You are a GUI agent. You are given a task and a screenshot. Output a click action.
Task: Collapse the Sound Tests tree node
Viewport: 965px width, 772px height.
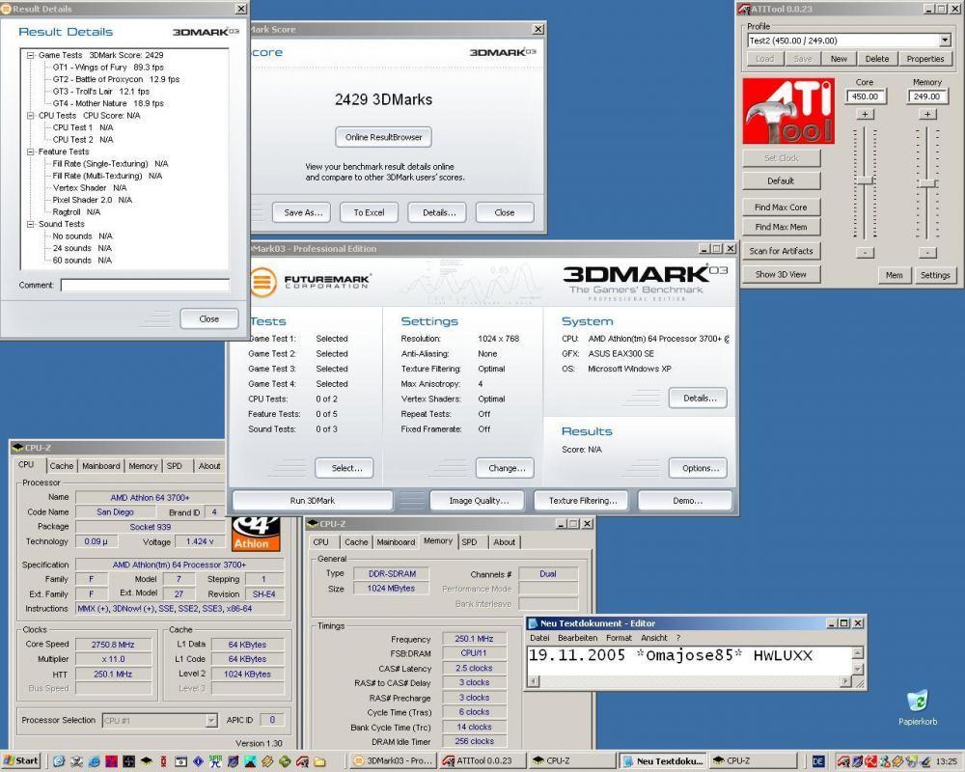click(x=30, y=224)
